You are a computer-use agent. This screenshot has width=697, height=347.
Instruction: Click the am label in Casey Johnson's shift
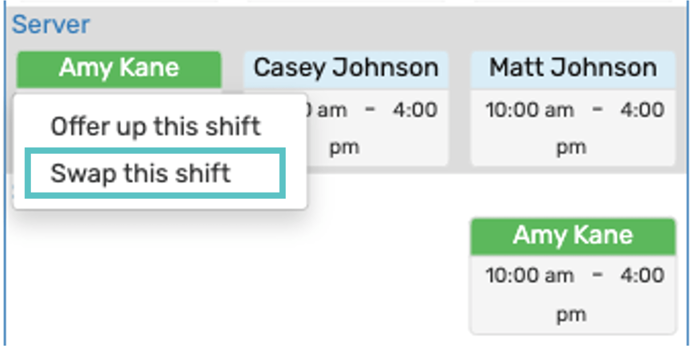[332, 110]
